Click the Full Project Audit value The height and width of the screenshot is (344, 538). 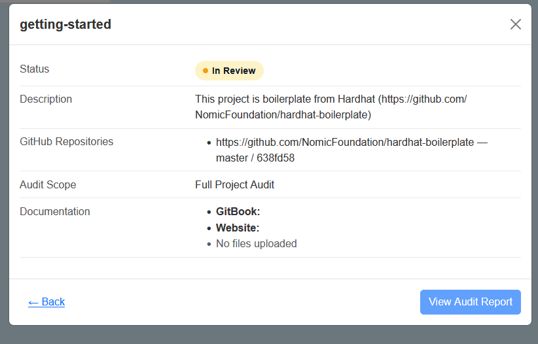235,184
